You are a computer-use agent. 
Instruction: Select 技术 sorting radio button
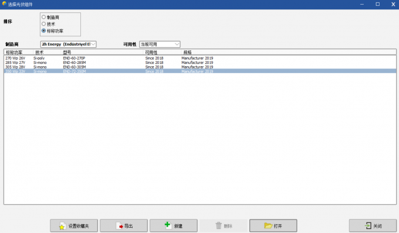click(x=43, y=24)
